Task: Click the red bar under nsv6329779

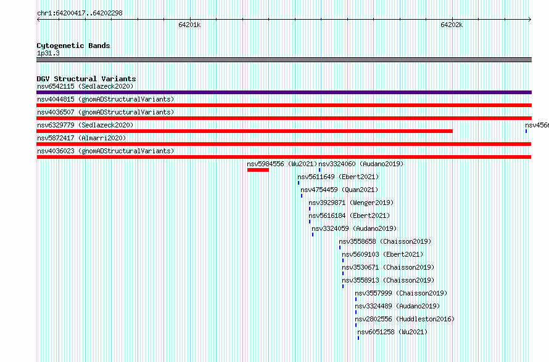Action: [244, 131]
